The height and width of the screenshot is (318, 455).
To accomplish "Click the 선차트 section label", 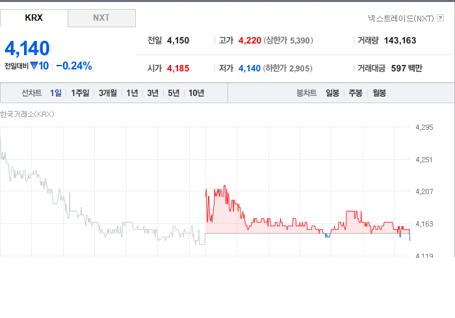I will (x=32, y=93).
